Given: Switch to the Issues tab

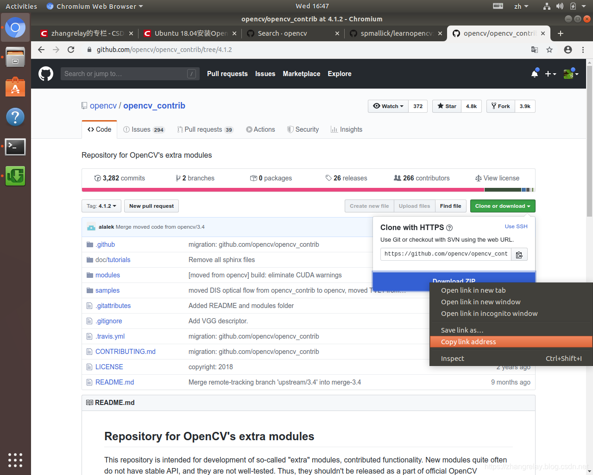Looking at the screenshot, I should pos(144,129).
